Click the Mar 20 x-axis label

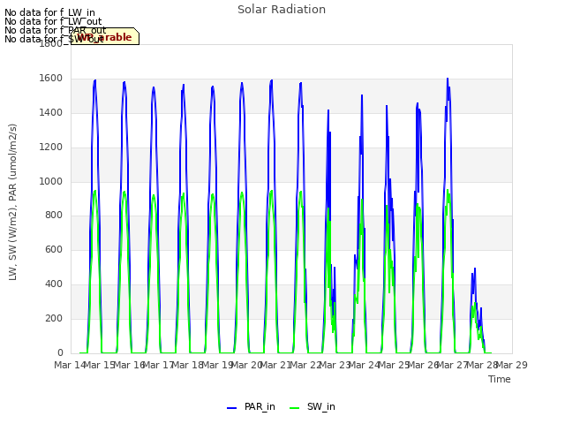click(x=246, y=365)
